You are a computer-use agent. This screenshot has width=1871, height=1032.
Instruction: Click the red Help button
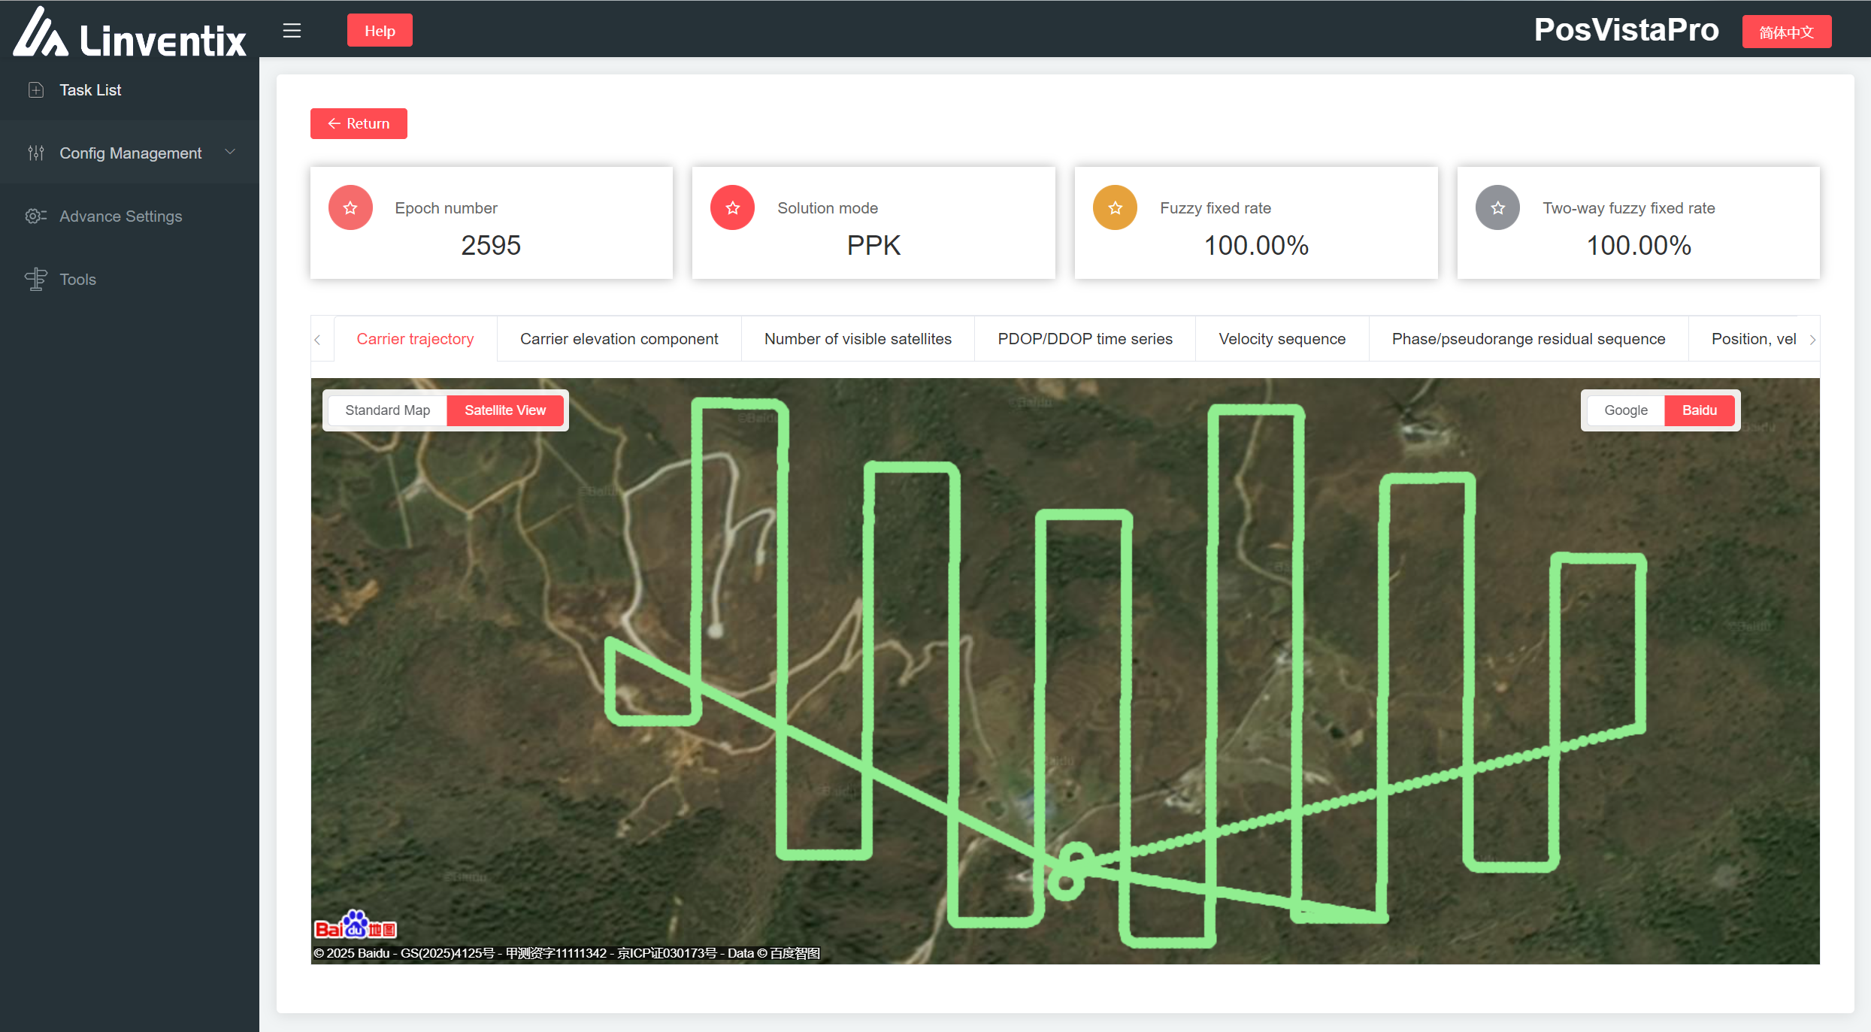click(380, 31)
